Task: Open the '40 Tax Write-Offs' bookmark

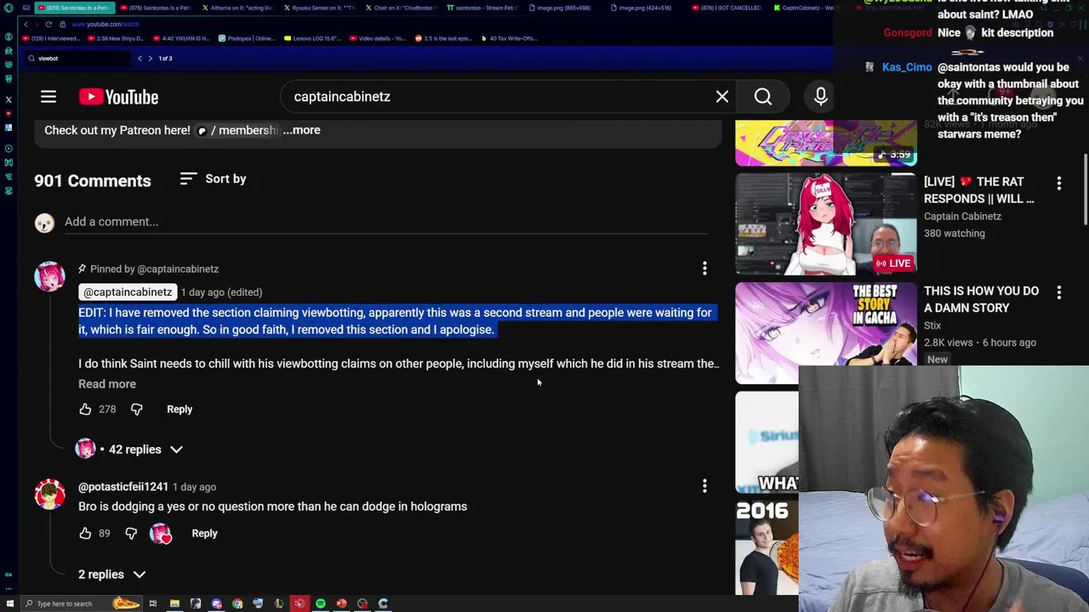Action: click(510, 38)
